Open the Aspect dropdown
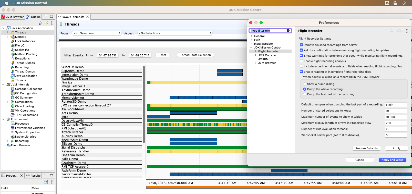Screen dimensions: 412x194 point(175,33)
